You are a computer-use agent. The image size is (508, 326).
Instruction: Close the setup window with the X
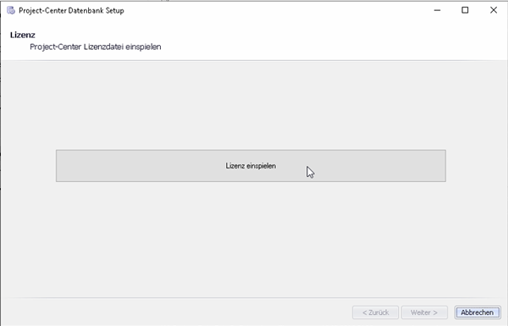tap(493, 10)
